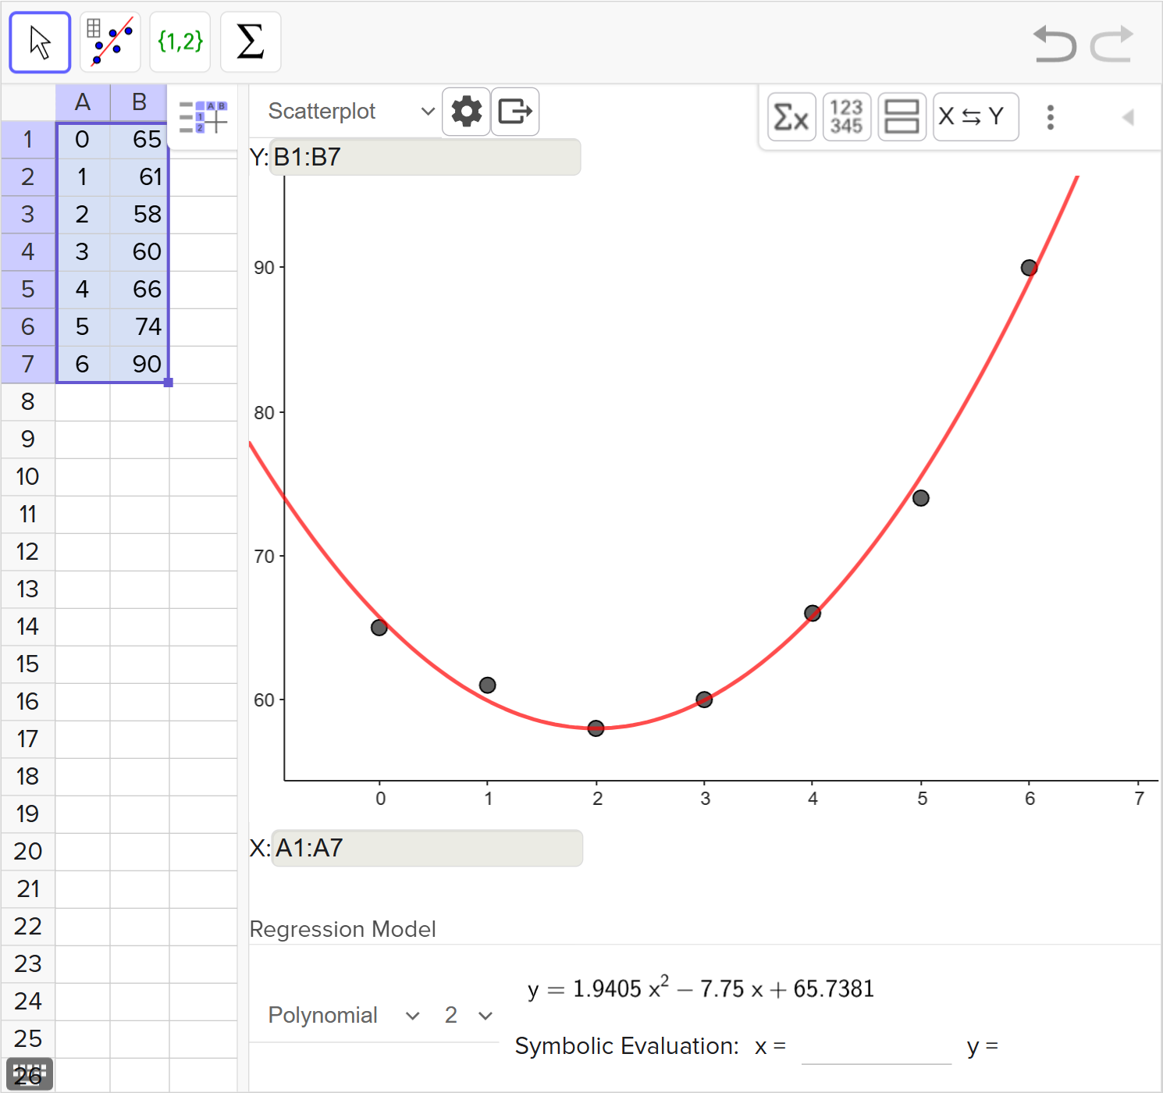
Task: Select row 8 header
Action: 28,402
